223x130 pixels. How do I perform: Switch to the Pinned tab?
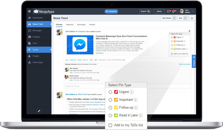(92, 25)
